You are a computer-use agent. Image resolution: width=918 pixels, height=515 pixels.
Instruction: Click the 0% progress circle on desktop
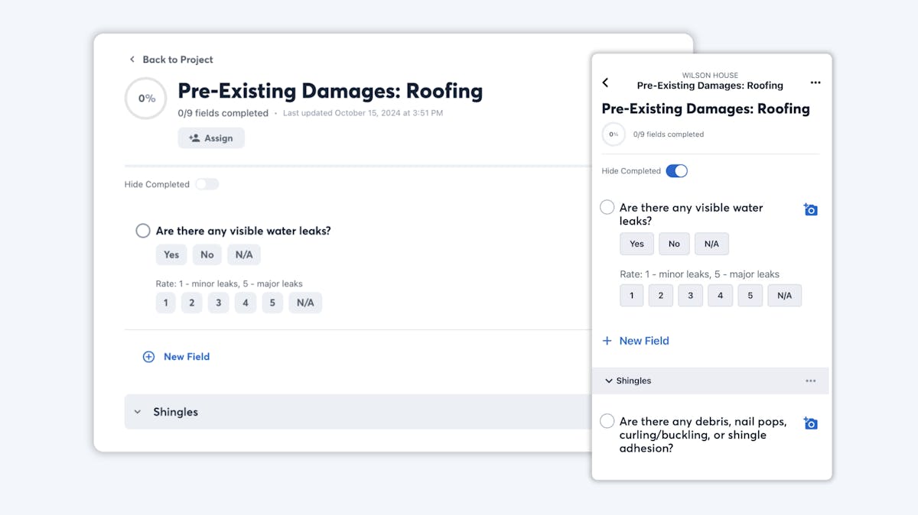pyautogui.click(x=146, y=99)
